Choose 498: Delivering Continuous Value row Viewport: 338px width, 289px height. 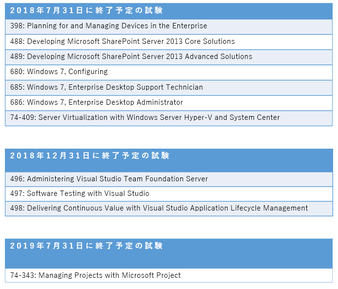coord(169,209)
